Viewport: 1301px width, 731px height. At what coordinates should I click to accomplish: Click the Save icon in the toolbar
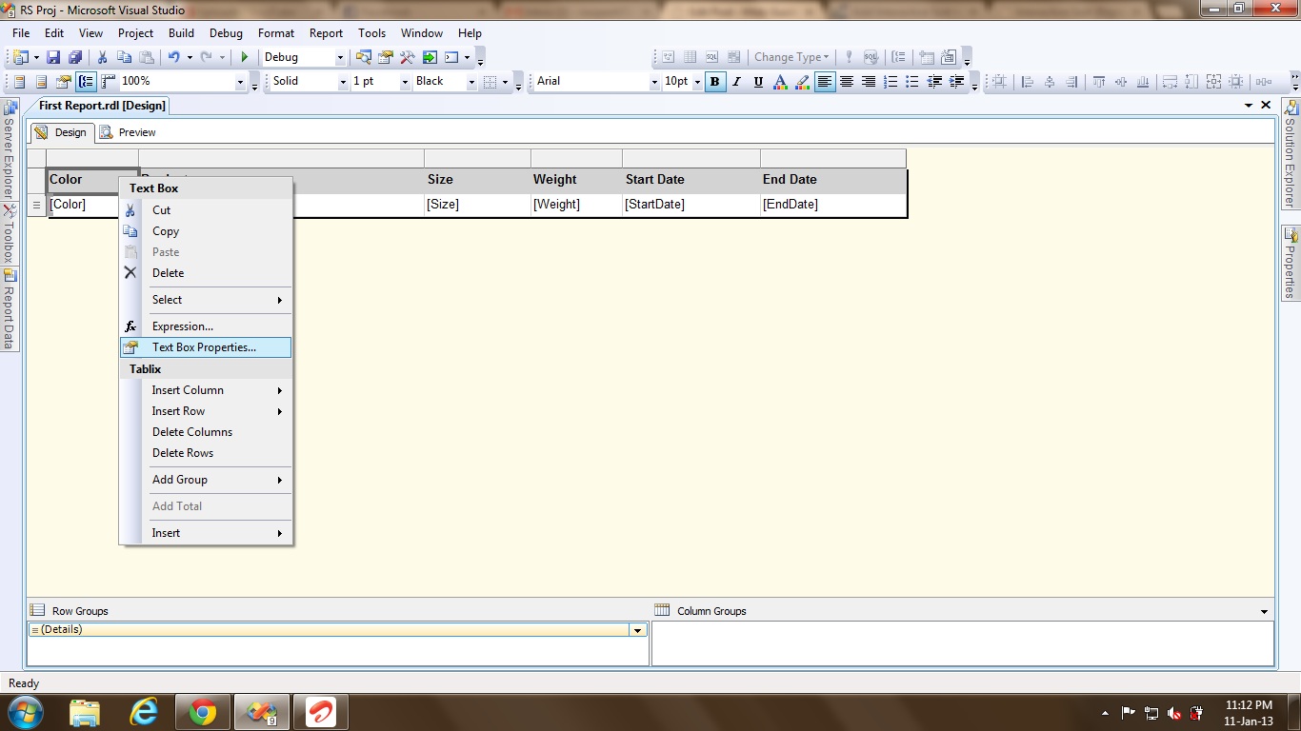(53, 57)
